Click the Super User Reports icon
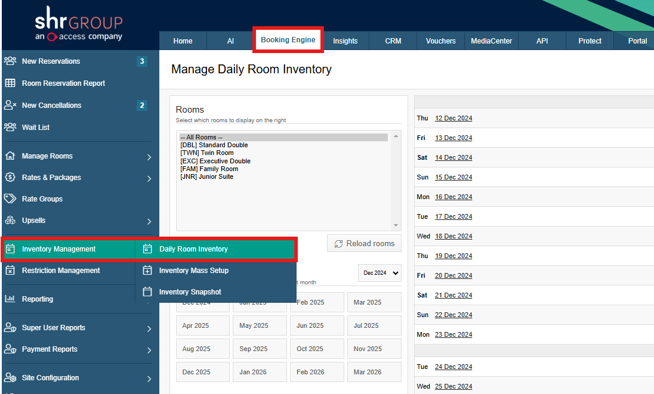Image resolution: width=654 pixels, height=394 pixels. coord(10,327)
